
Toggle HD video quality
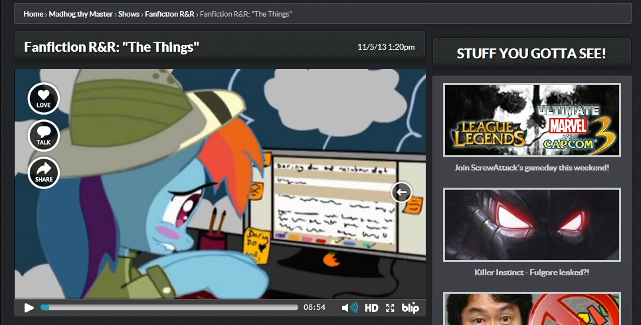(371, 308)
